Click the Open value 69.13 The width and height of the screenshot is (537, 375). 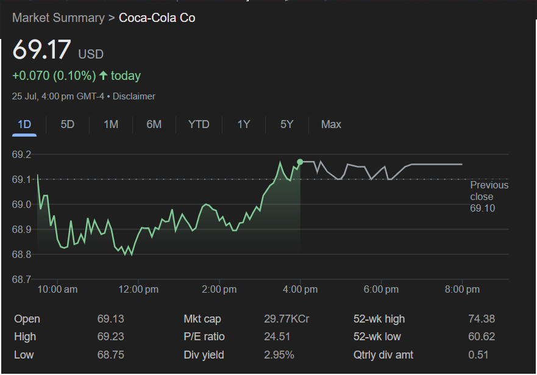(x=110, y=319)
